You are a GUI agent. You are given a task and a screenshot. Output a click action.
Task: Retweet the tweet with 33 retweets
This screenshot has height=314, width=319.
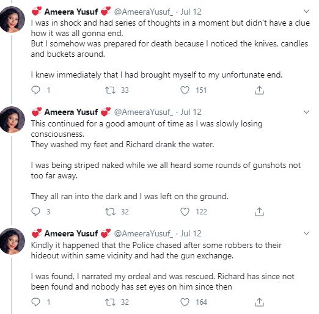[110, 90]
